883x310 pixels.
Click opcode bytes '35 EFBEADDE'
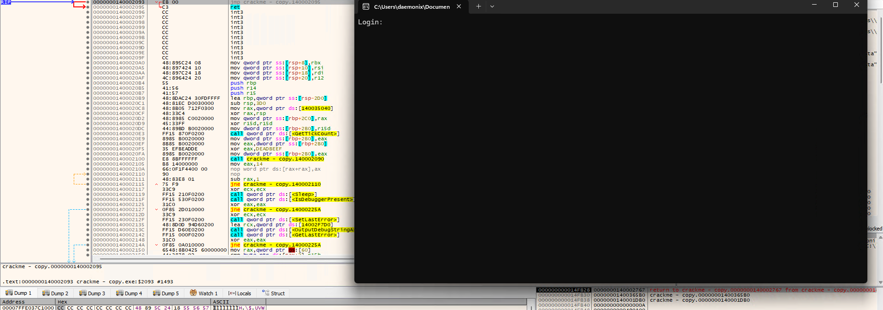click(x=180, y=149)
